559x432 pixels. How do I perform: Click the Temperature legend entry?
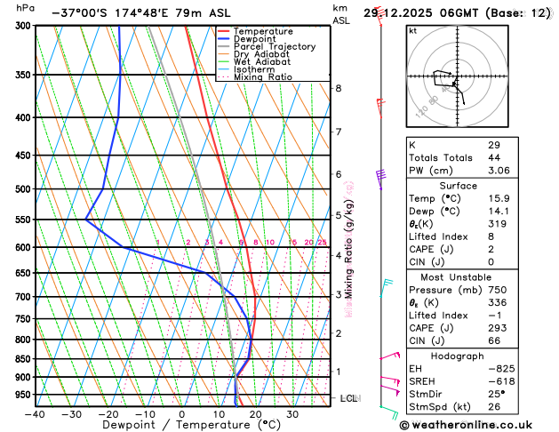tap(263, 31)
